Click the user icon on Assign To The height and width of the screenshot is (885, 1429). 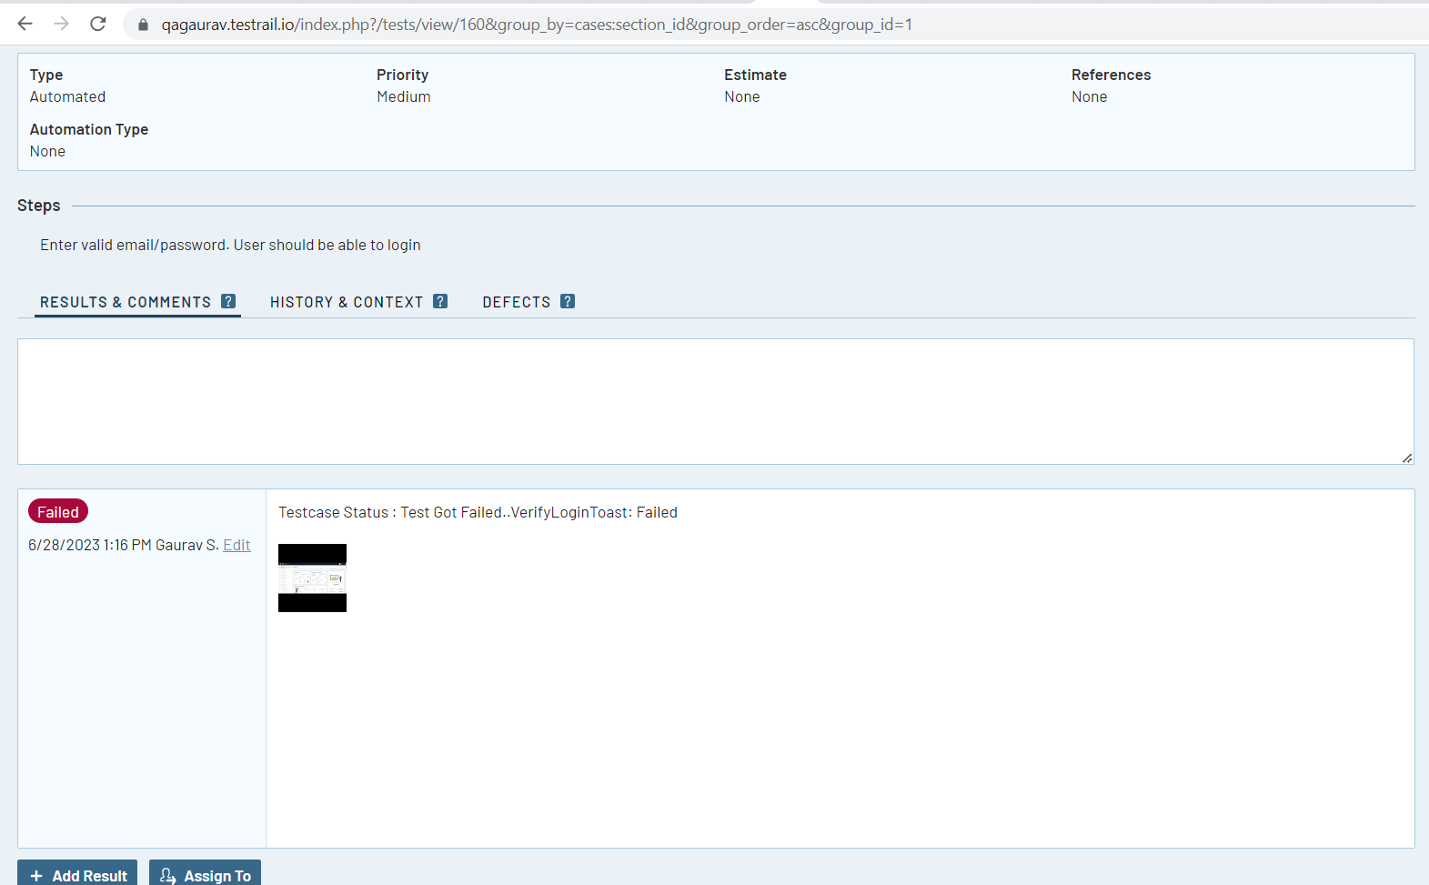pyautogui.click(x=167, y=876)
